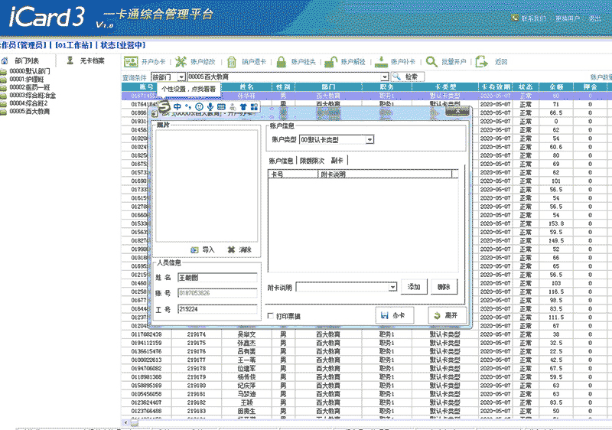The width and height of the screenshot is (612, 430).
Task: Select 00002医药一班 in department tree
Action: coord(30,87)
